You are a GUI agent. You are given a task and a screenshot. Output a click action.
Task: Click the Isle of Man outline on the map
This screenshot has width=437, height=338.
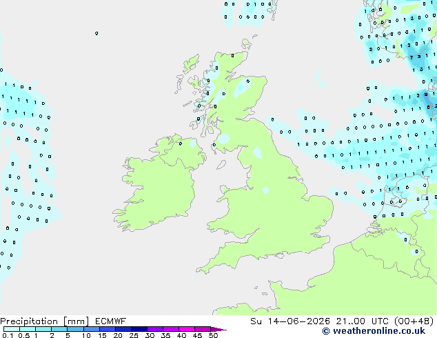[x=221, y=165]
